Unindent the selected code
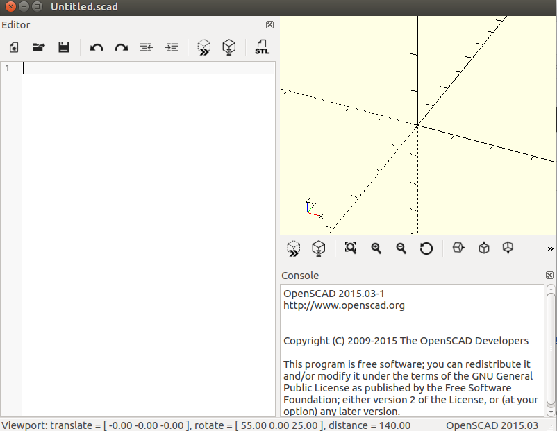 coord(147,47)
